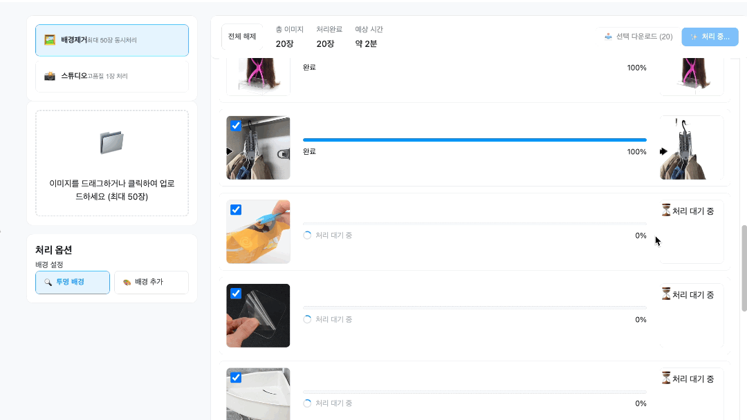This screenshot has width=747, height=420.
Task: Click 전체 해제 to deselect all
Action: pyautogui.click(x=242, y=37)
